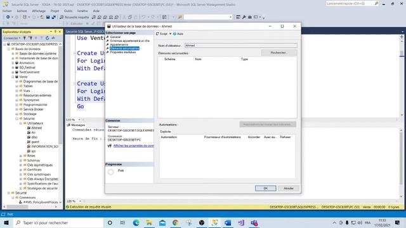The image size is (406, 228).
Task: Select user guest in the tree
Action: 36,142
